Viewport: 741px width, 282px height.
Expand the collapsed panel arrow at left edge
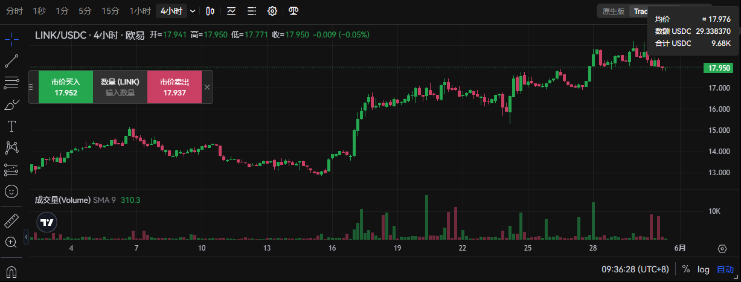pos(25,237)
